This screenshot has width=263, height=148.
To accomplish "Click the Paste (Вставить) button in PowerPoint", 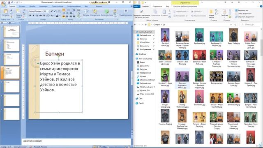I will coord(6,13).
